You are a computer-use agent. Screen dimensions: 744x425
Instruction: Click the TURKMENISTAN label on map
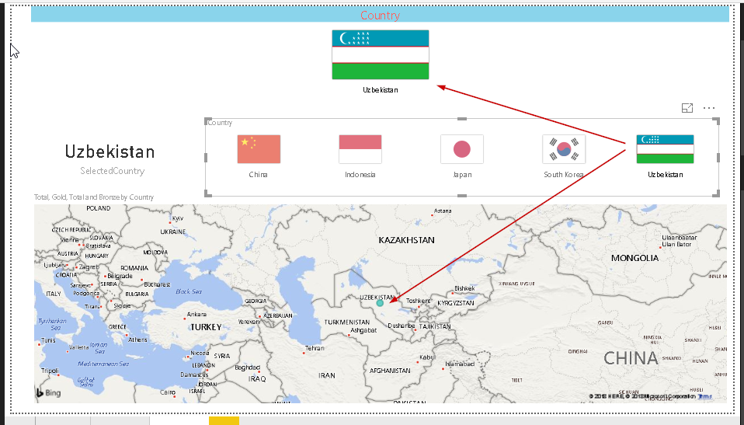[347, 322]
